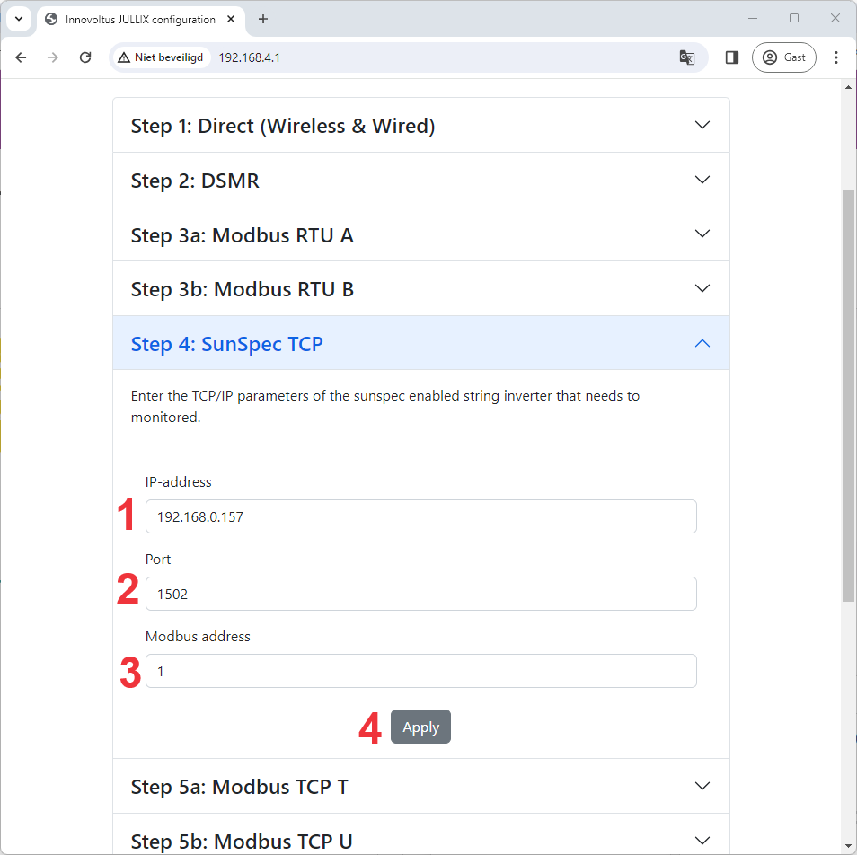Expand Step 5a: Modbus TCP T
Viewport: 857px width, 855px height.
420,787
